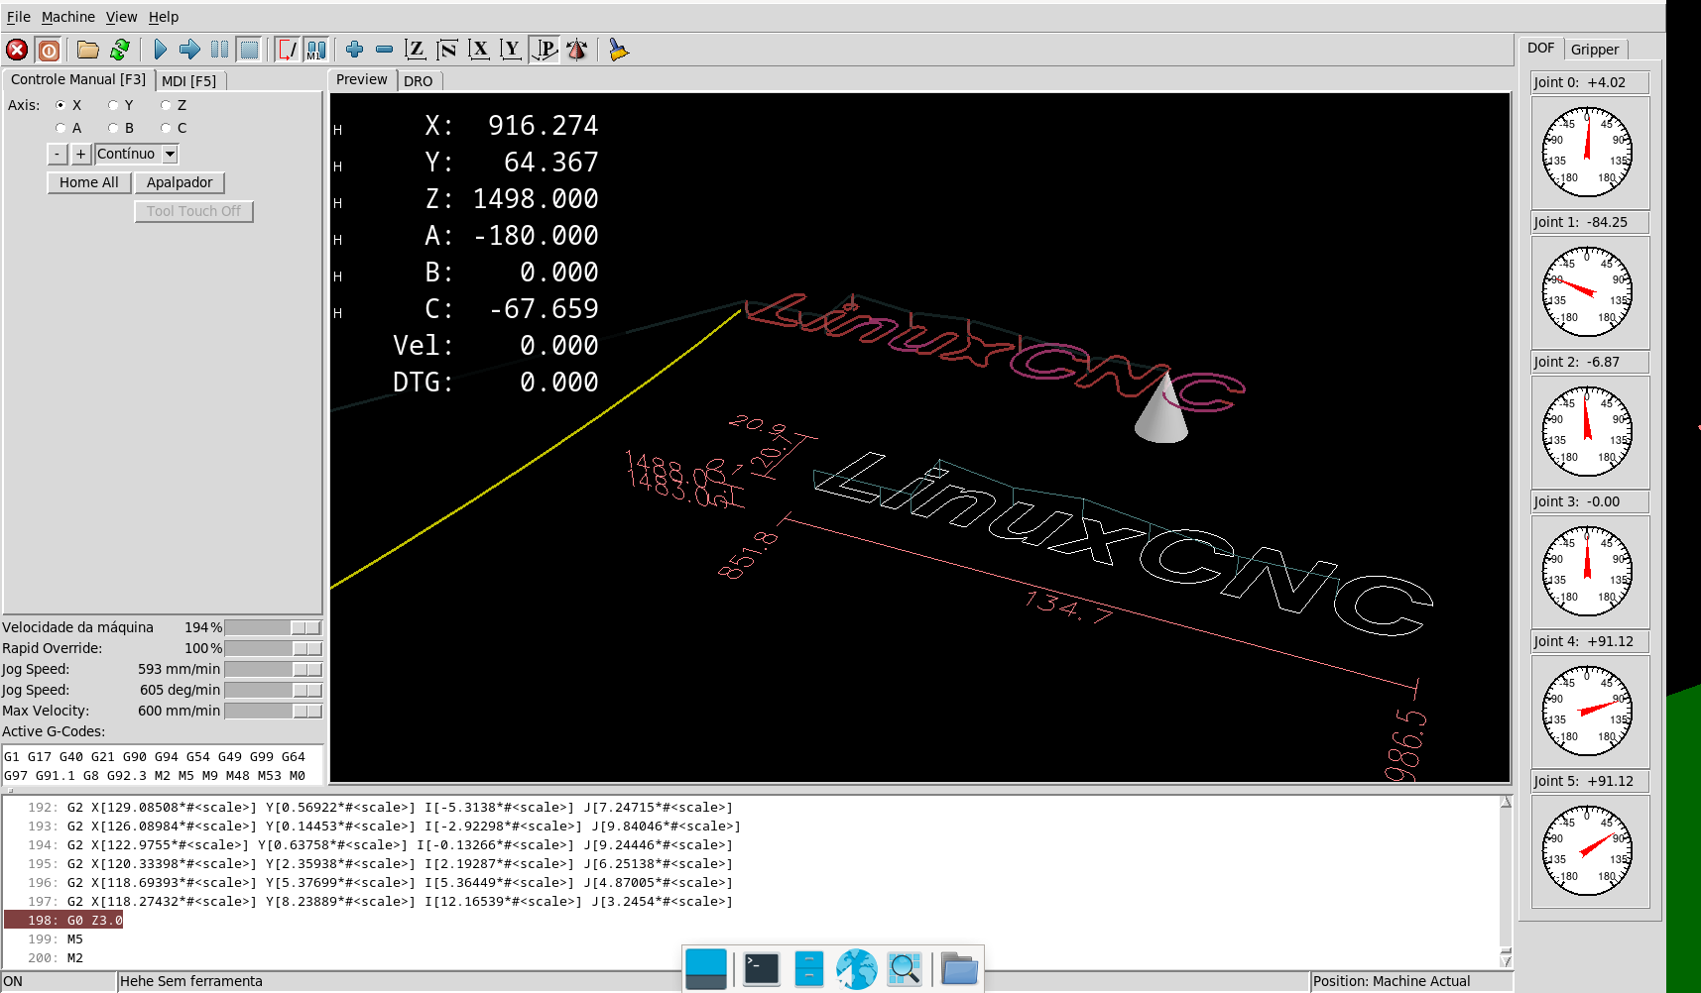Select axis Y radio button
Viewport: 1701px width, 993px height.
[x=113, y=105]
